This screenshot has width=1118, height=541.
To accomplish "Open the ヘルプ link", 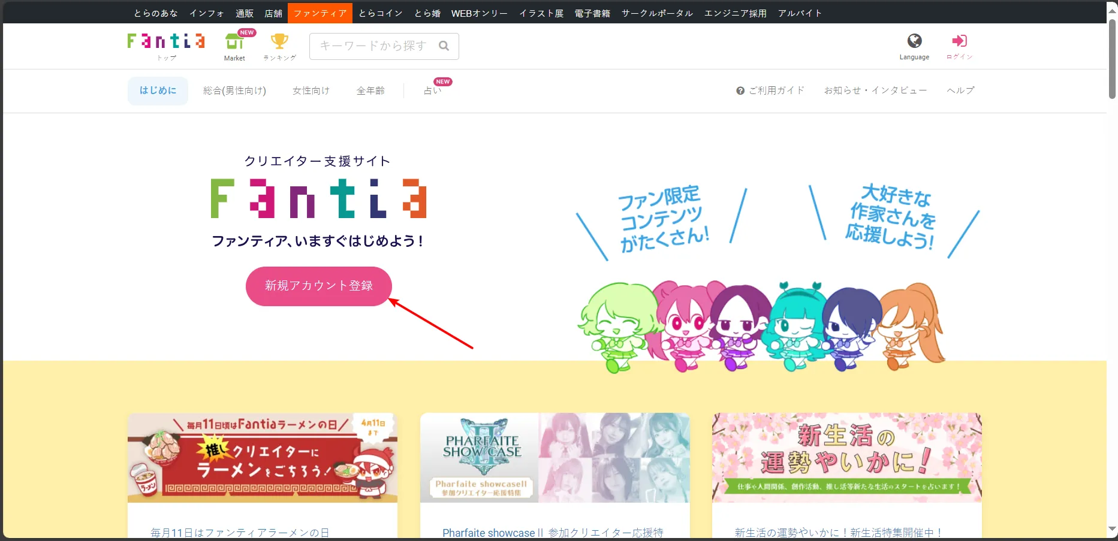I will tap(960, 90).
